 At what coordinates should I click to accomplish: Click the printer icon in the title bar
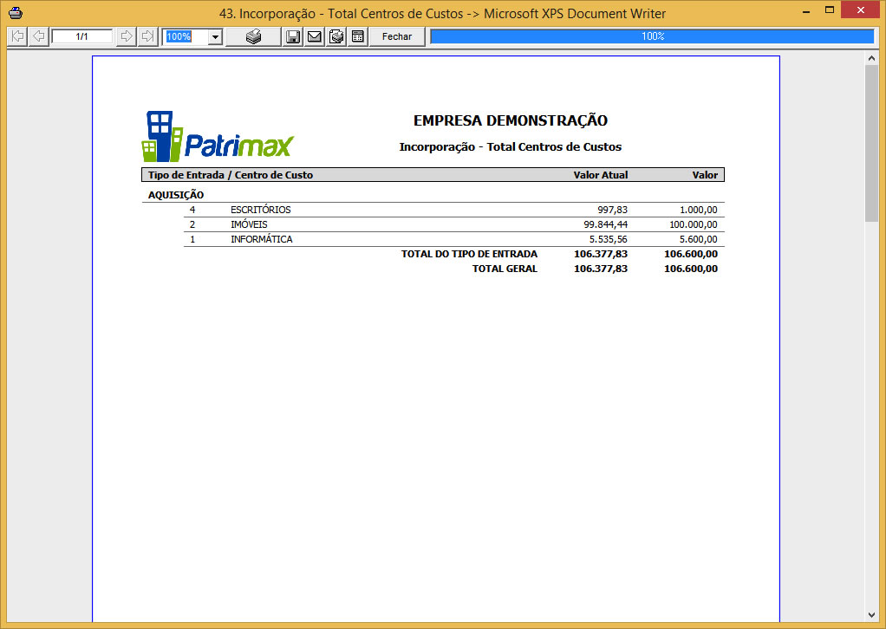[16, 12]
